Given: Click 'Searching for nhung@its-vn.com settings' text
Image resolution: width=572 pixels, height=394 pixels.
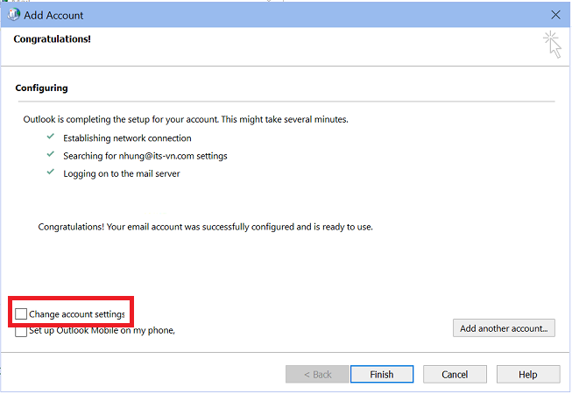Looking at the screenshot, I should point(145,156).
